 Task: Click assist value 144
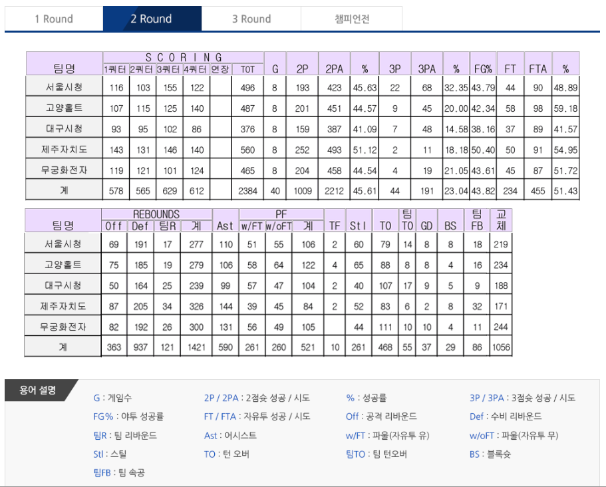pos(226,307)
